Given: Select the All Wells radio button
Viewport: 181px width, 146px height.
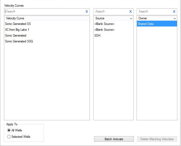Looking at the screenshot, I should [9, 130].
